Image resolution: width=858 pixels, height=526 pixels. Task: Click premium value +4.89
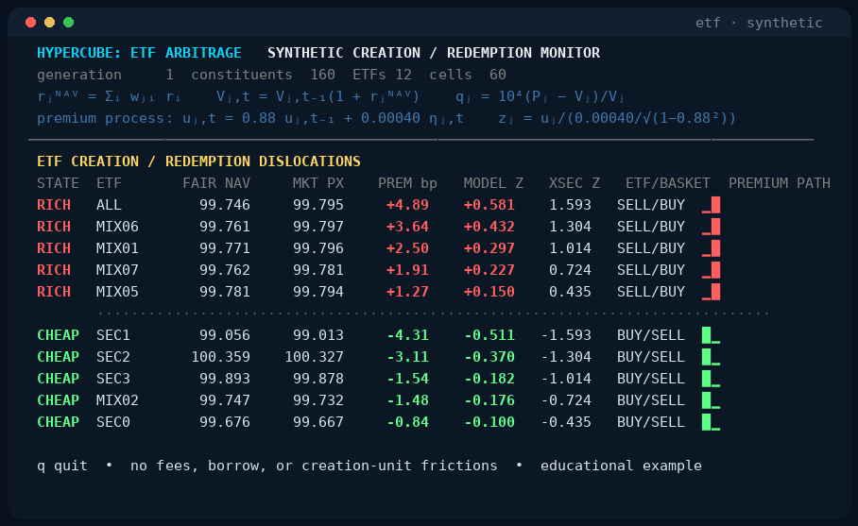tap(407, 205)
